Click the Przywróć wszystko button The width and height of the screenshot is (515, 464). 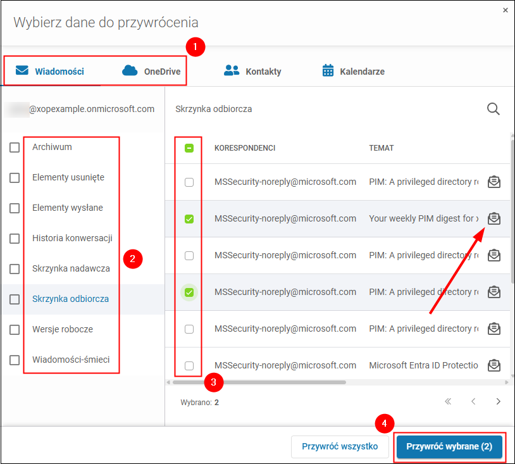[340, 447]
